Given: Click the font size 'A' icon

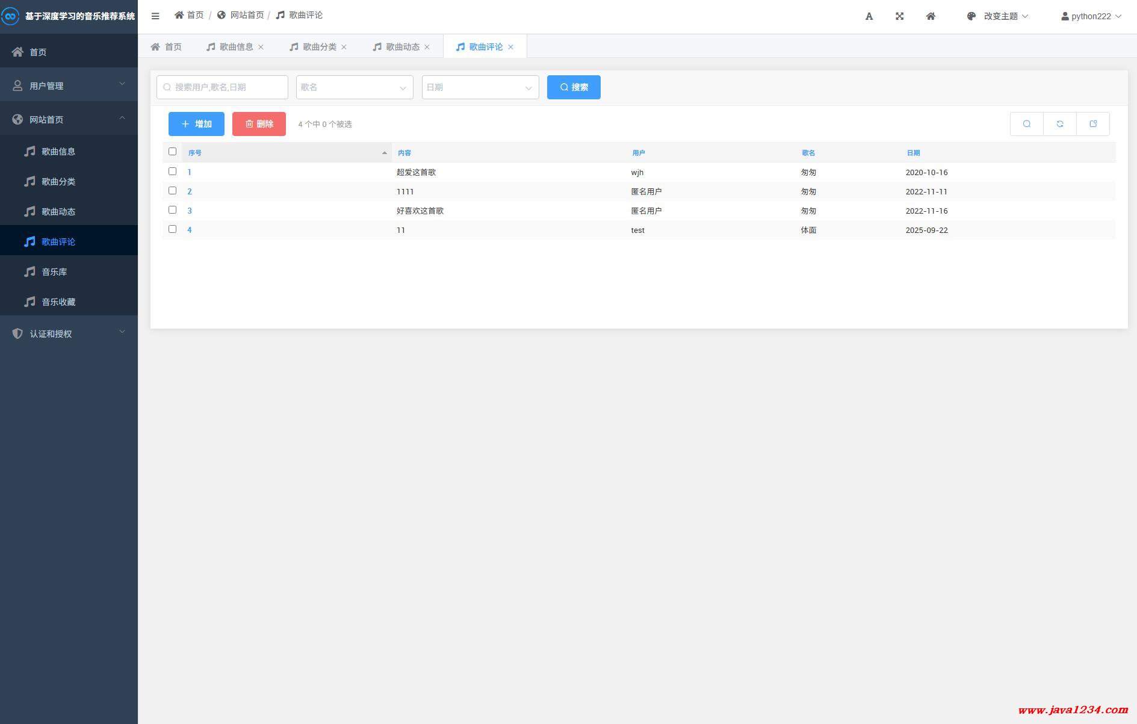Looking at the screenshot, I should point(869,16).
